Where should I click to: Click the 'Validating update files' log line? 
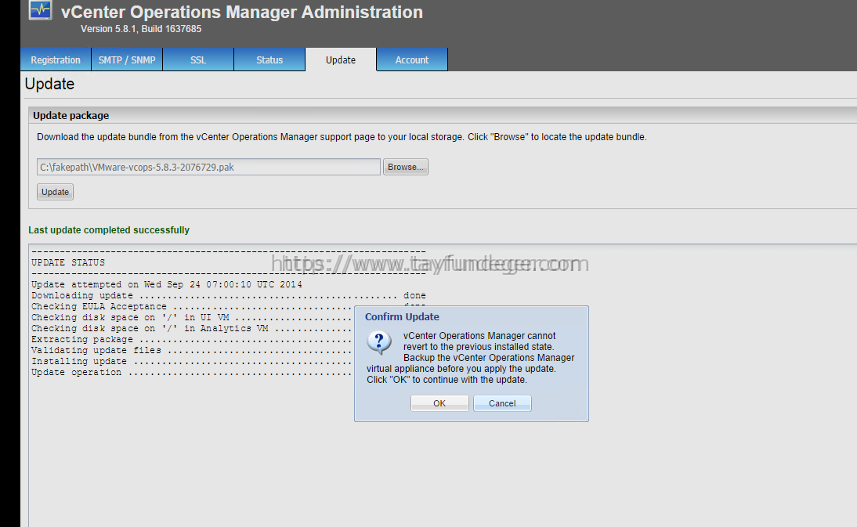(193, 350)
